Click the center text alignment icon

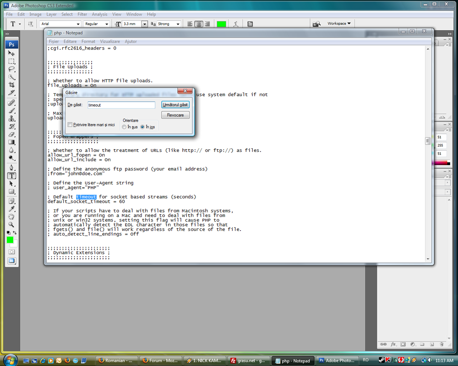point(199,24)
